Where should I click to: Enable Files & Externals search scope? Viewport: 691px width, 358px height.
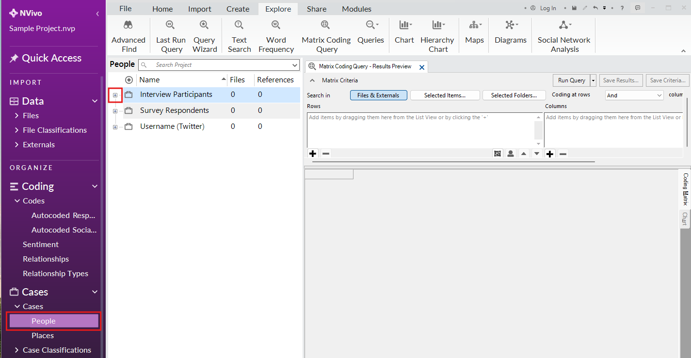coord(378,95)
